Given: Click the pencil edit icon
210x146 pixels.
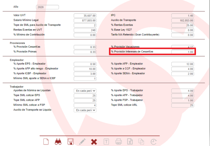Looking at the screenshot, I should tap(82, 142).
